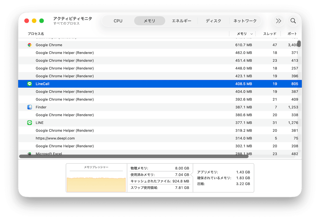Sort by the ポート column header
The image size is (320, 221).
[x=292, y=34]
